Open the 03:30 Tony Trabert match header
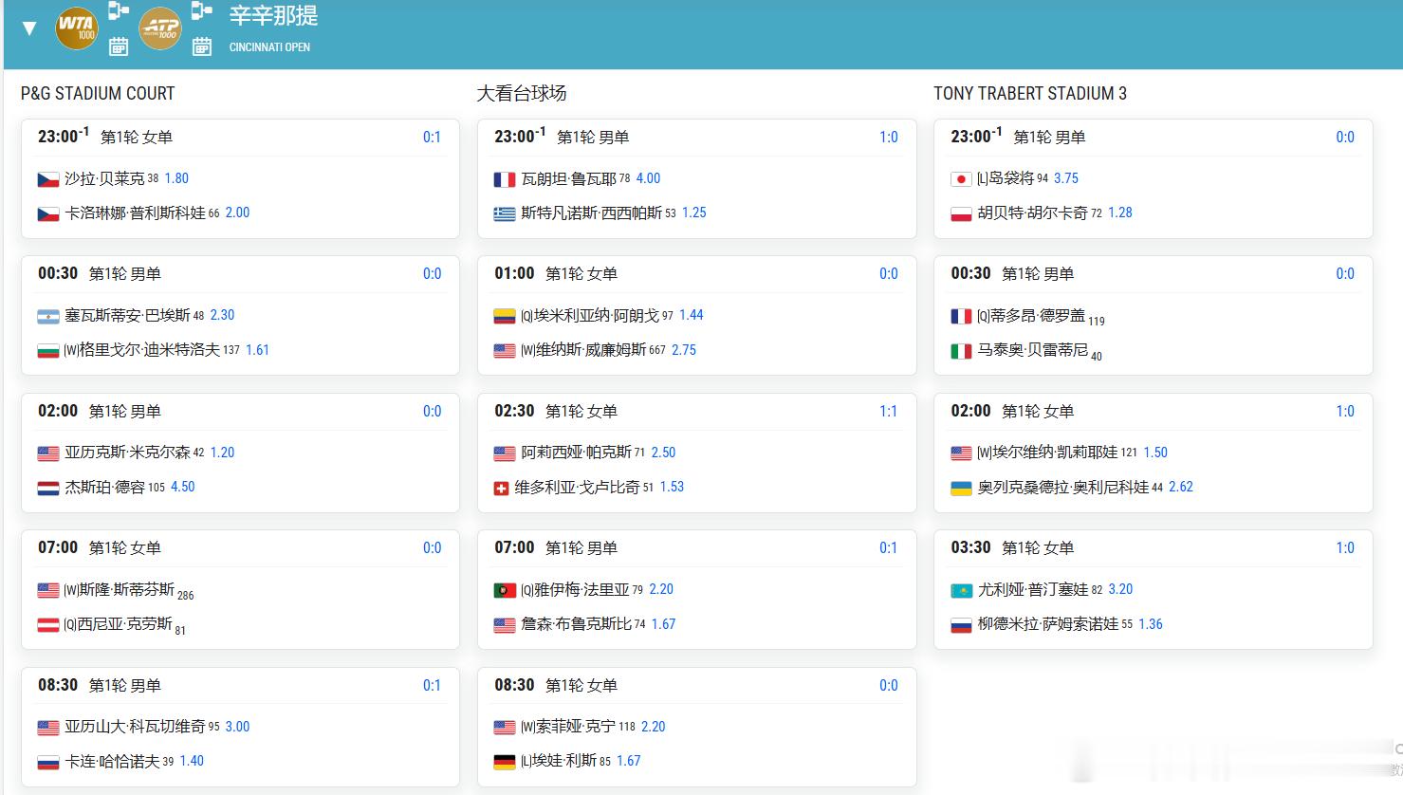The image size is (1403, 795). [x=1154, y=547]
